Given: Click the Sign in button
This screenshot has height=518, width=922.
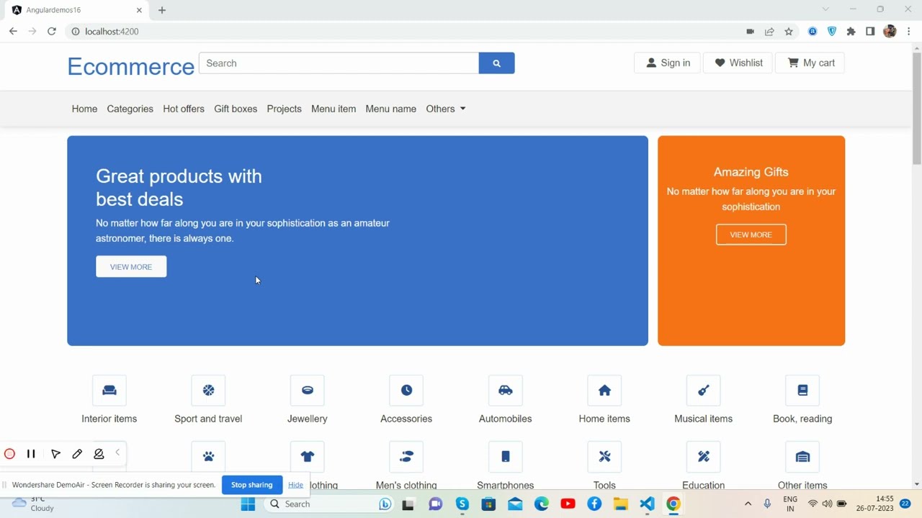Looking at the screenshot, I should (668, 63).
